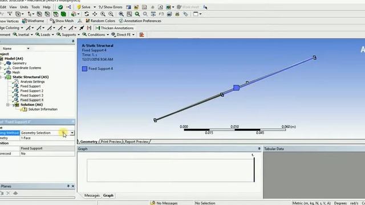This screenshot has height=205, width=365.
Task: Click Show Errors in the toolbar
Action: [x=110, y=7]
